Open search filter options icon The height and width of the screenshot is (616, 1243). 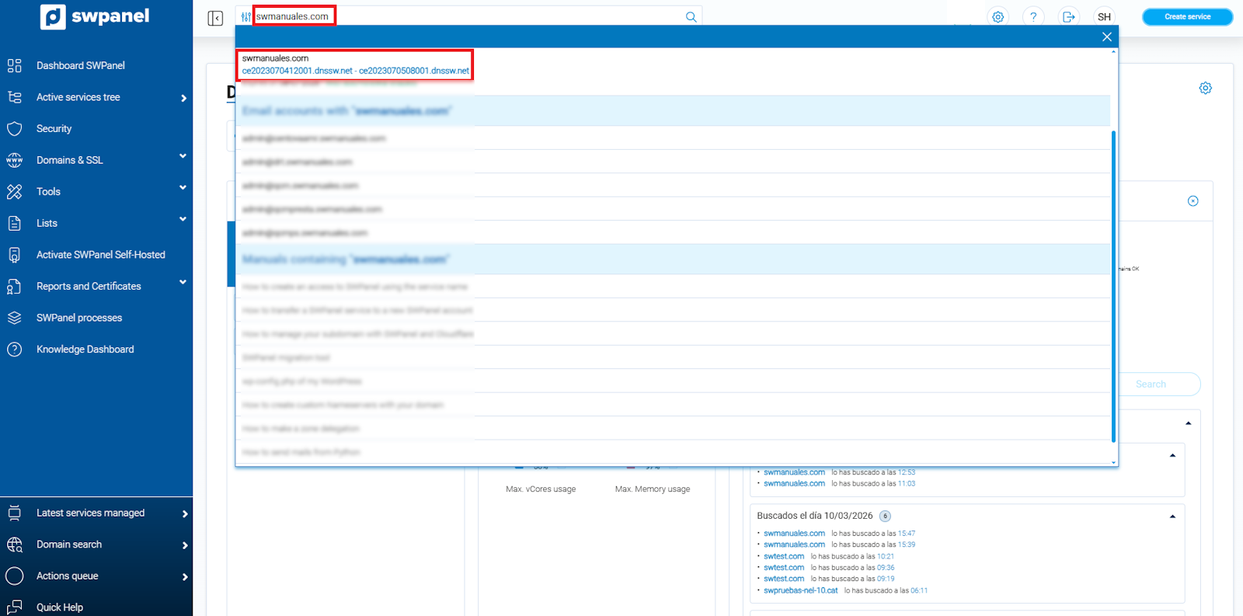pyautogui.click(x=245, y=17)
